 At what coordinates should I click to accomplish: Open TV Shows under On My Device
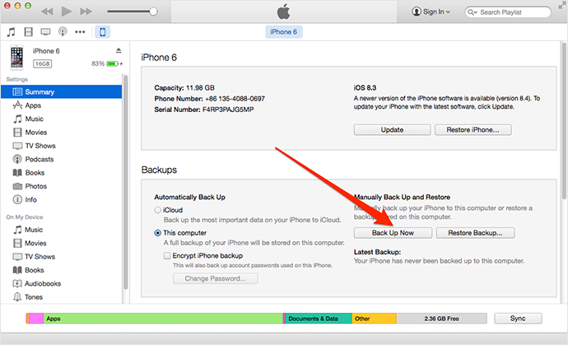pos(61,256)
